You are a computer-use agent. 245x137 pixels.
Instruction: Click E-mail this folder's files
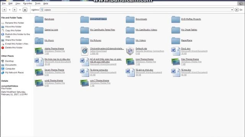[x=17, y=44]
